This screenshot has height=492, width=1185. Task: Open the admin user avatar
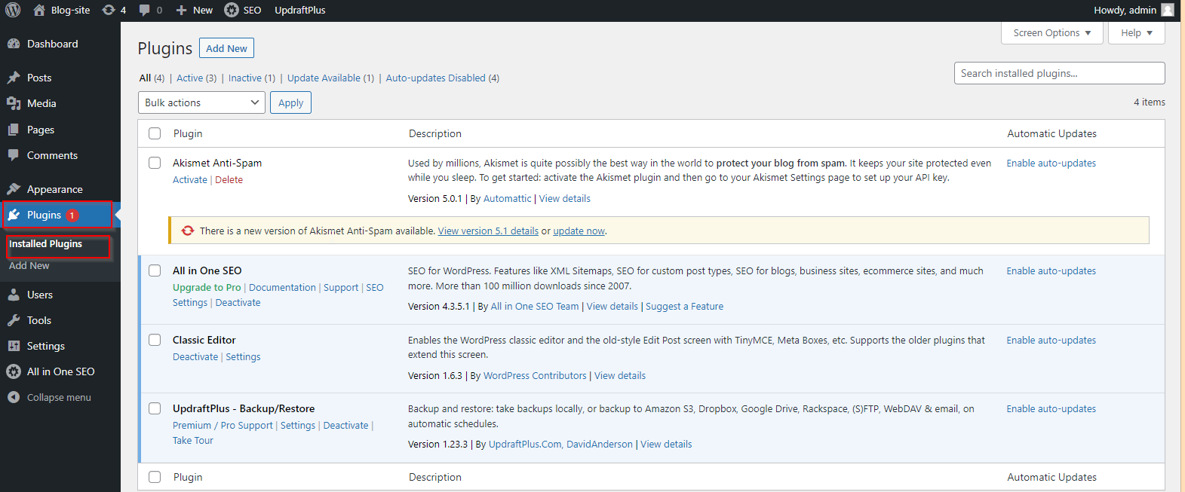(x=1168, y=10)
